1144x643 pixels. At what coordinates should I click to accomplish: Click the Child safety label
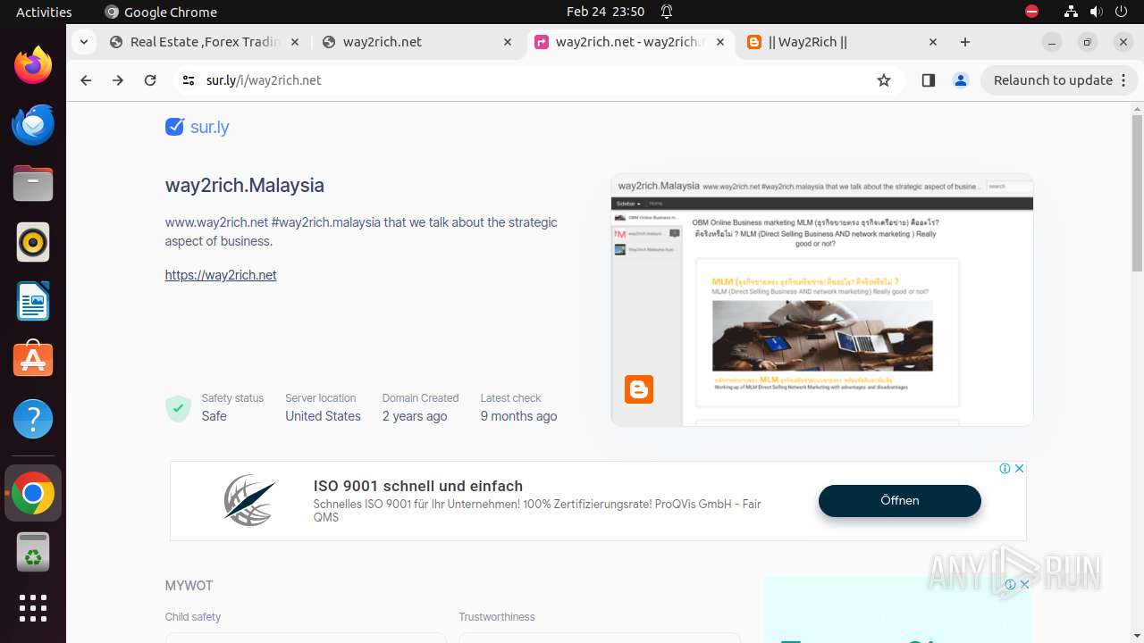pos(193,617)
